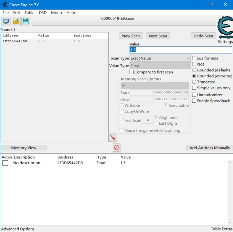Open the Mono menu
This screenshot has height=232, width=233.
tap(56, 13)
